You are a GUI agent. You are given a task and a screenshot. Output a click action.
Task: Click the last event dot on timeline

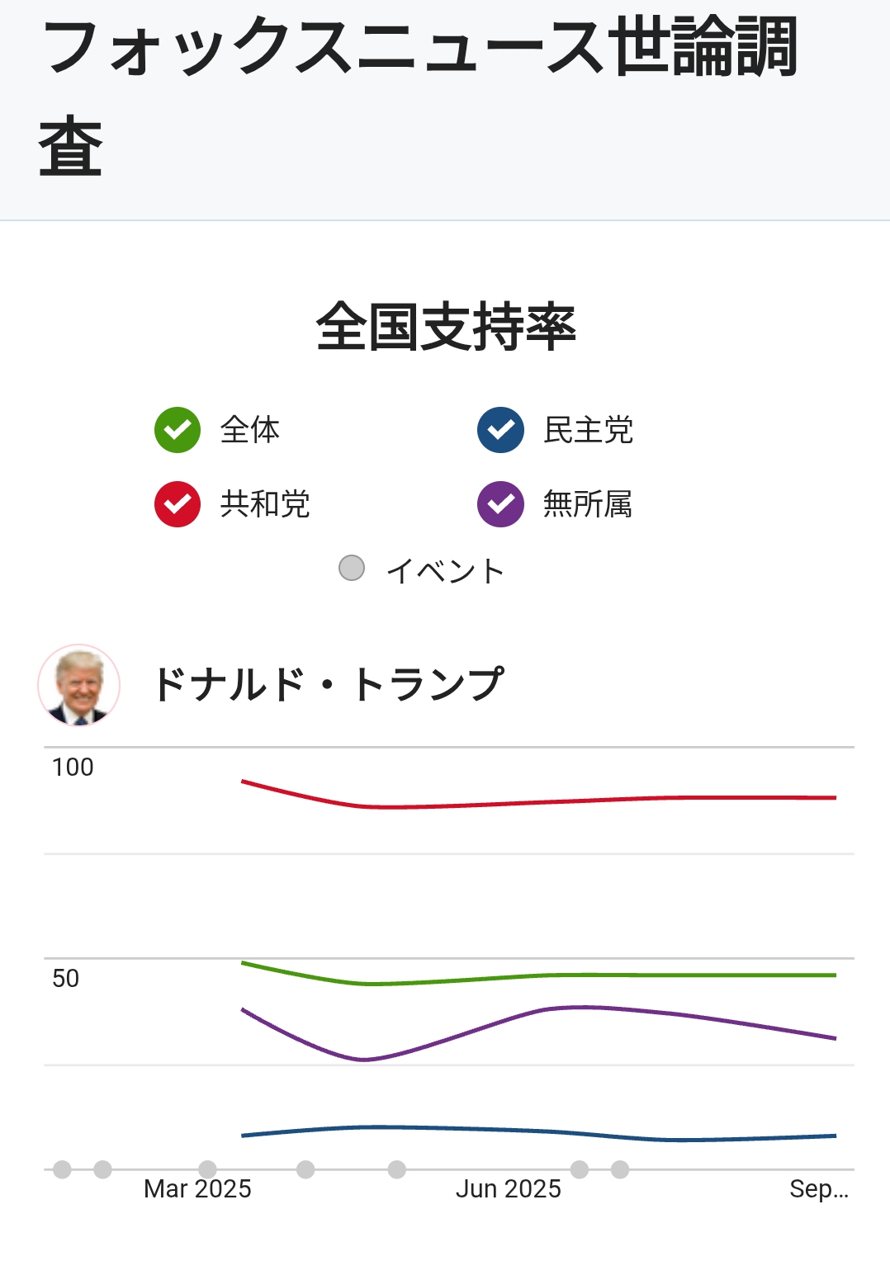[x=620, y=1169]
